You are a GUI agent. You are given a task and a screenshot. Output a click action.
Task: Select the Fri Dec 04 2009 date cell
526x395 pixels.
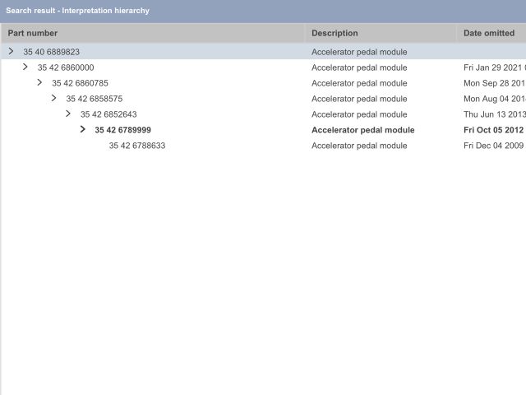tap(493, 146)
